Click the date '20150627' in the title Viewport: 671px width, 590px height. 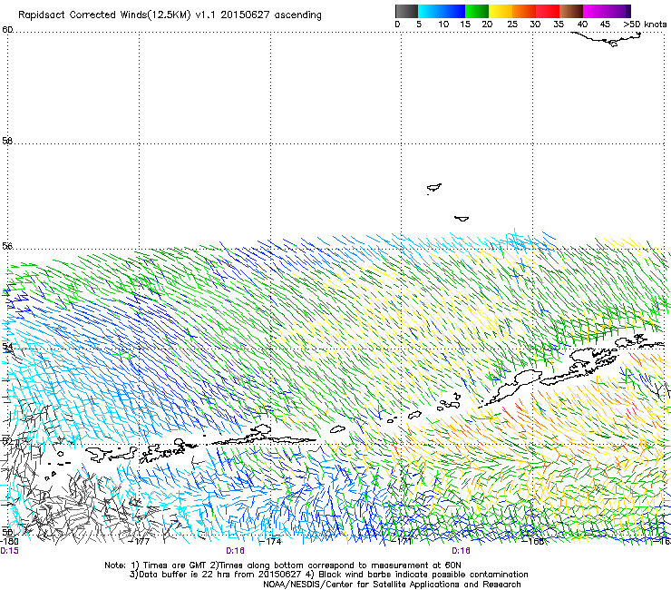tap(245, 15)
